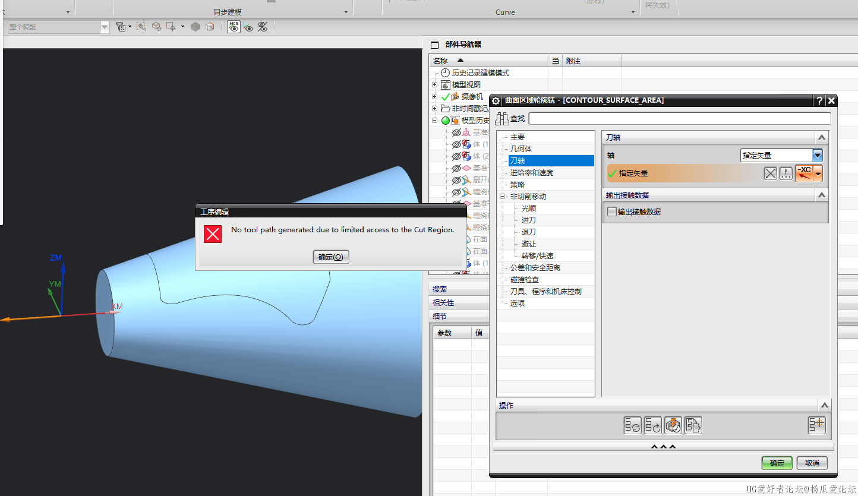Toggle the green checkmark on 摄像机
This screenshot has height=496, width=858.
pos(445,97)
